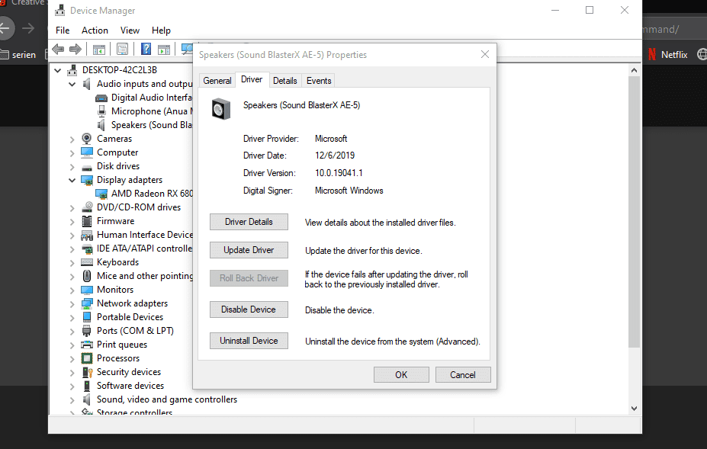Click OK in the Properties dialog
The height and width of the screenshot is (449, 707).
click(x=401, y=375)
